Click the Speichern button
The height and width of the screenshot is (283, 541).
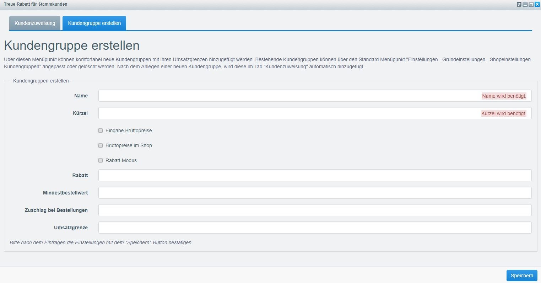pyautogui.click(x=522, y=276)
